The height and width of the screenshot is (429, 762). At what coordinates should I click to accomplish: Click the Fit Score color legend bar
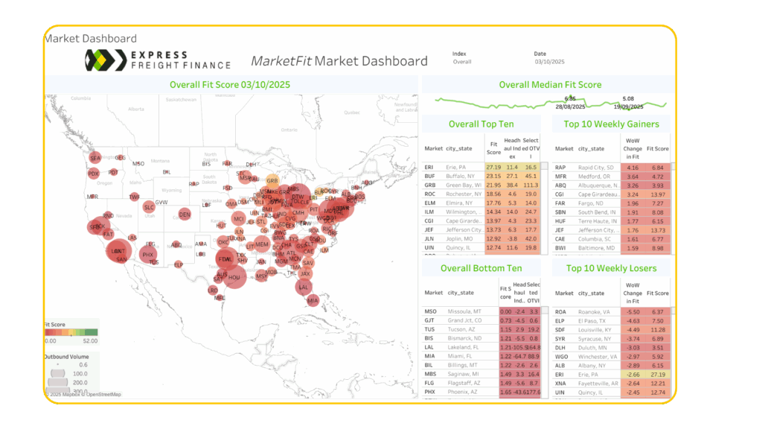click(x=71, y=333)
